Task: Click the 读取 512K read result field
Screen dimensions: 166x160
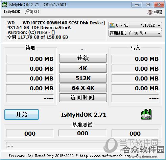Action: 30,78
